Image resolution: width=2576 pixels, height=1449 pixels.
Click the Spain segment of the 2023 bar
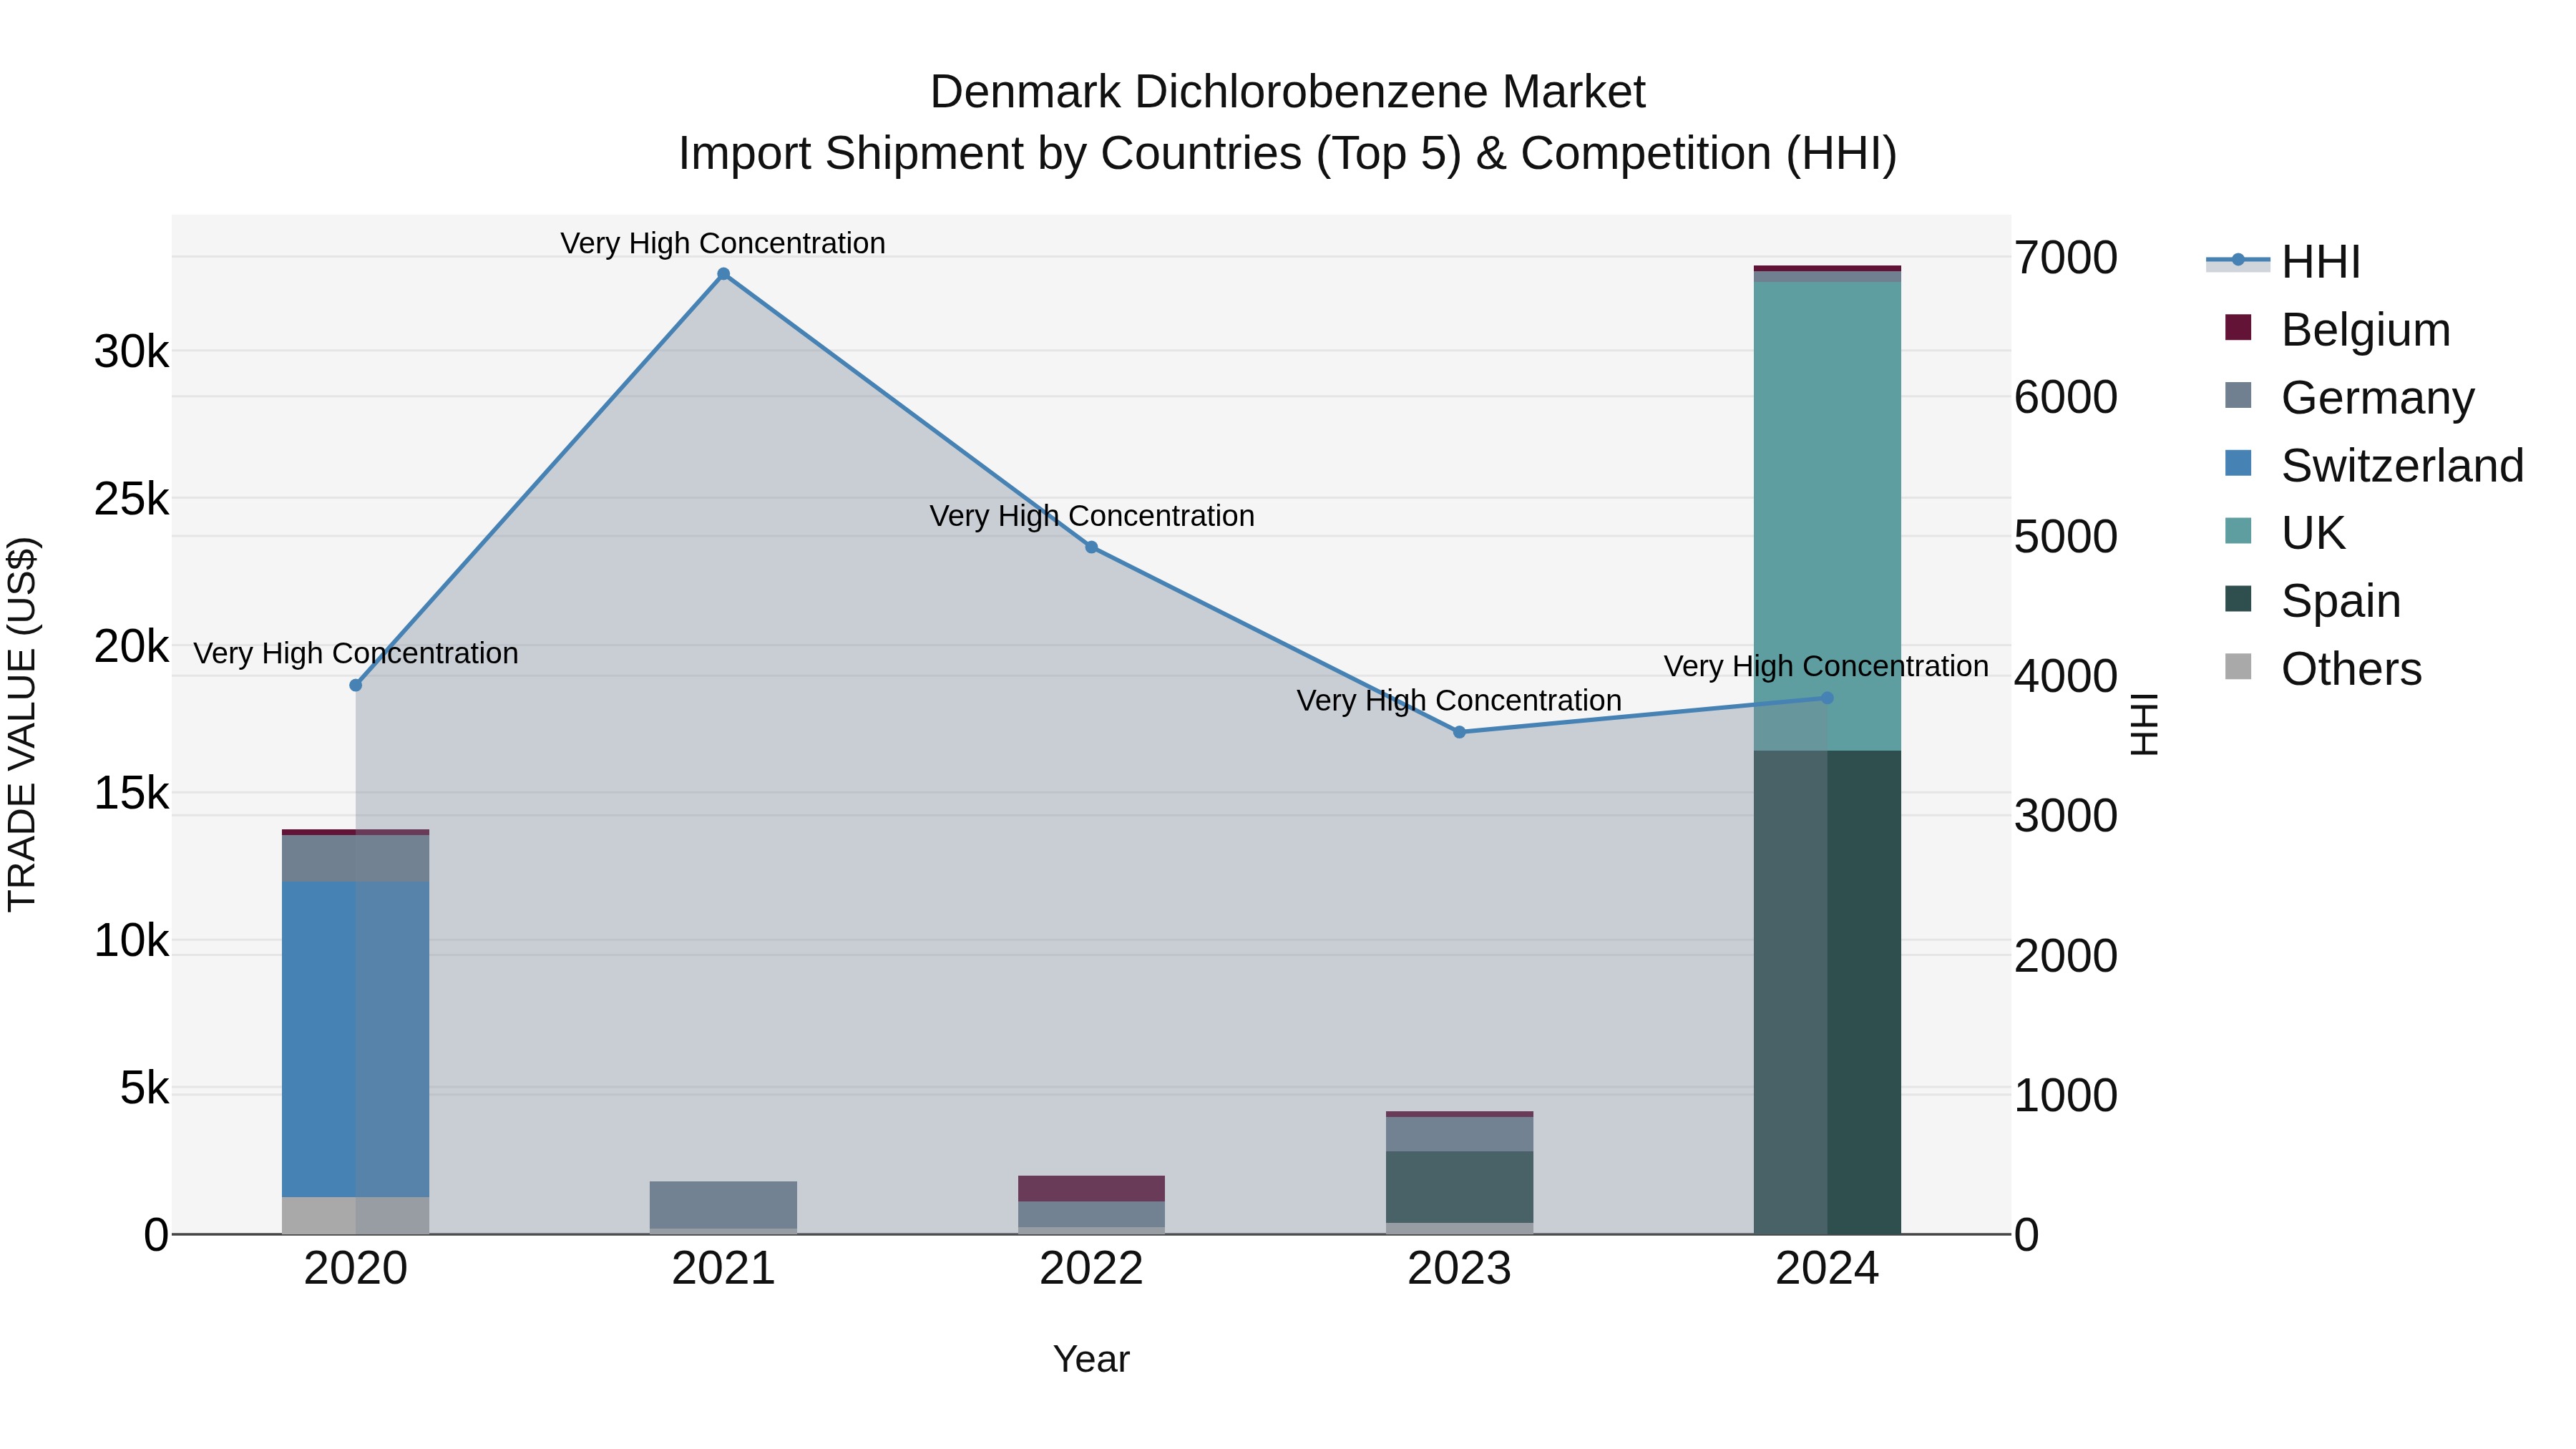pyautogui.click(x=1459, y=1187)
